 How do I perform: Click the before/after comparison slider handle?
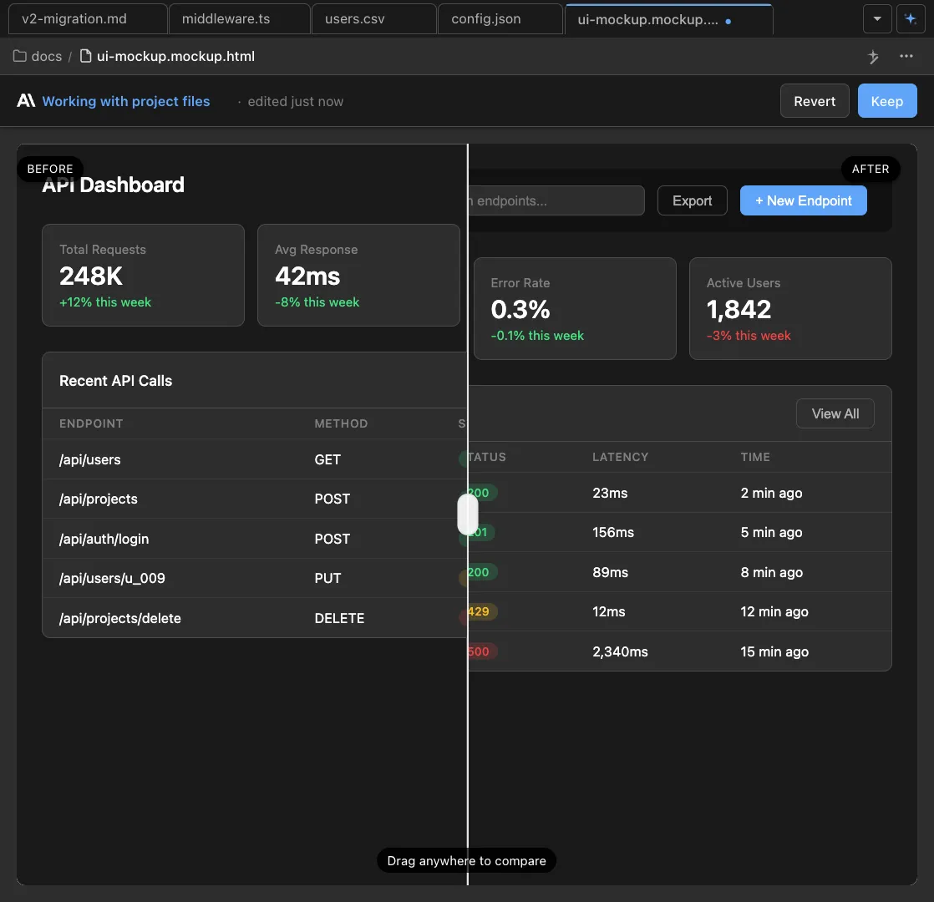tap(468, 514)
